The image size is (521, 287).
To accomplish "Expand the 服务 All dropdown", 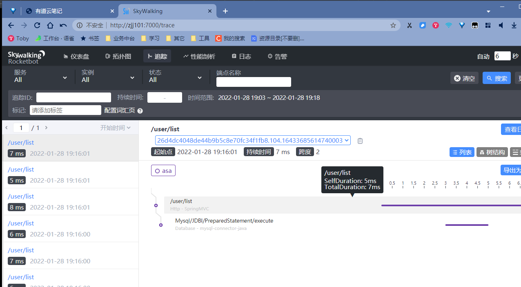I will [x=40, y=76].
